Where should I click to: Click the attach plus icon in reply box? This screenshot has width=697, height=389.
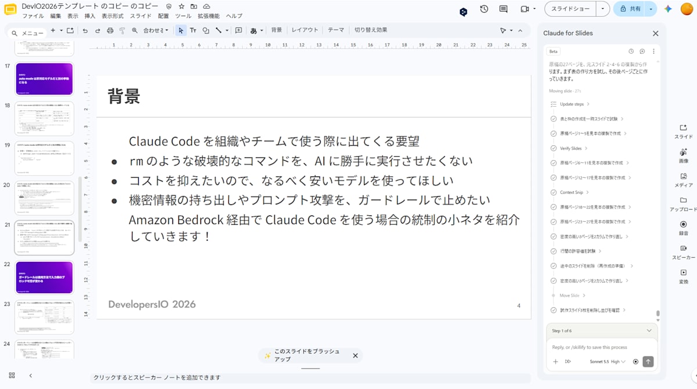coord(555,361)
